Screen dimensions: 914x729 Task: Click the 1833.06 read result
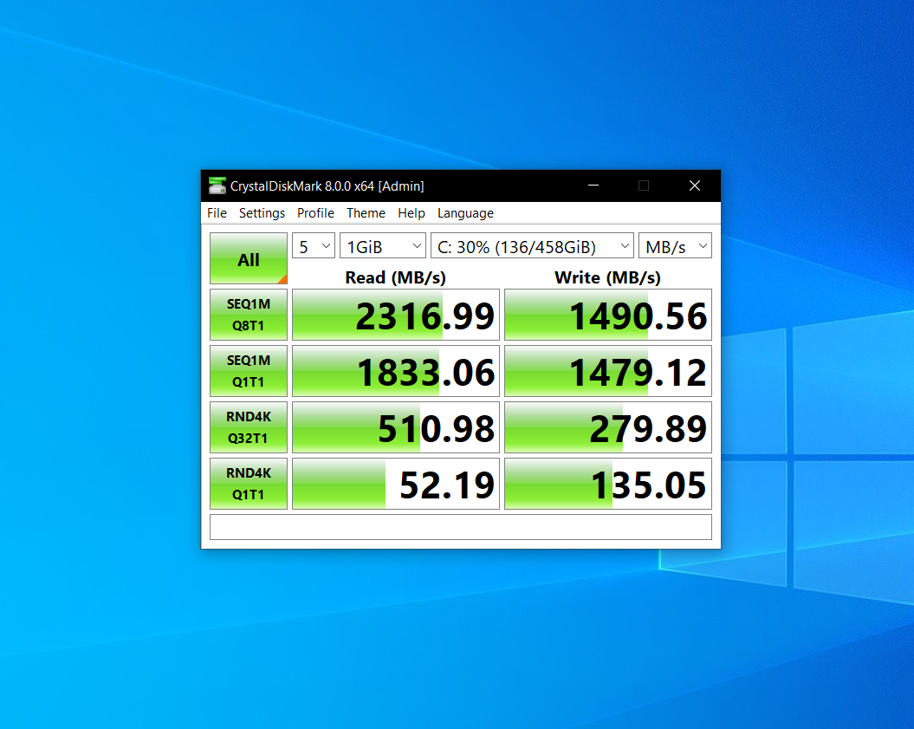pyautogui.click(x=396, y=371)
